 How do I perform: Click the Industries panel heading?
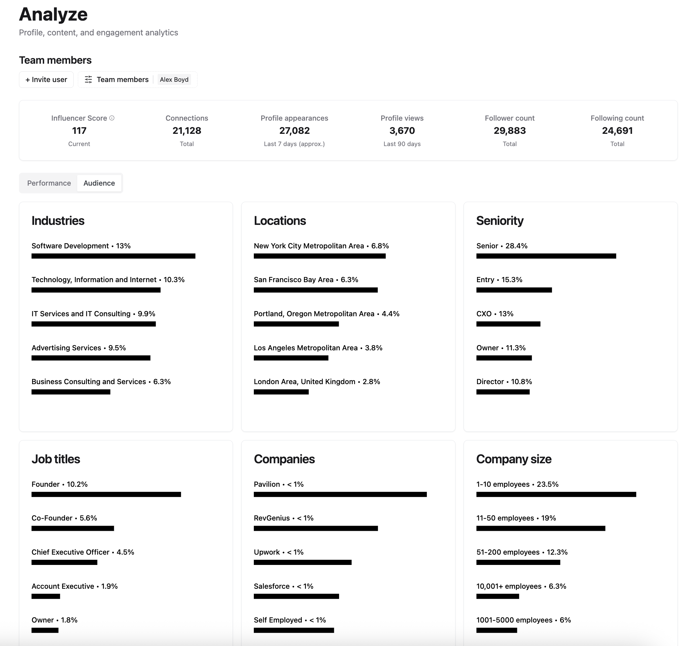[58, 221]
